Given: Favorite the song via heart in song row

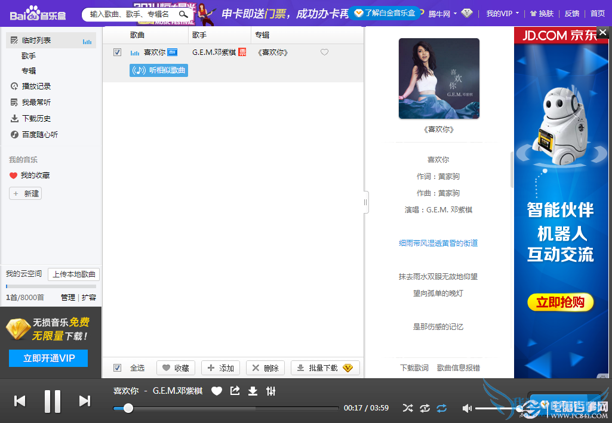Looking at the screenshot, I should point(324,53).
